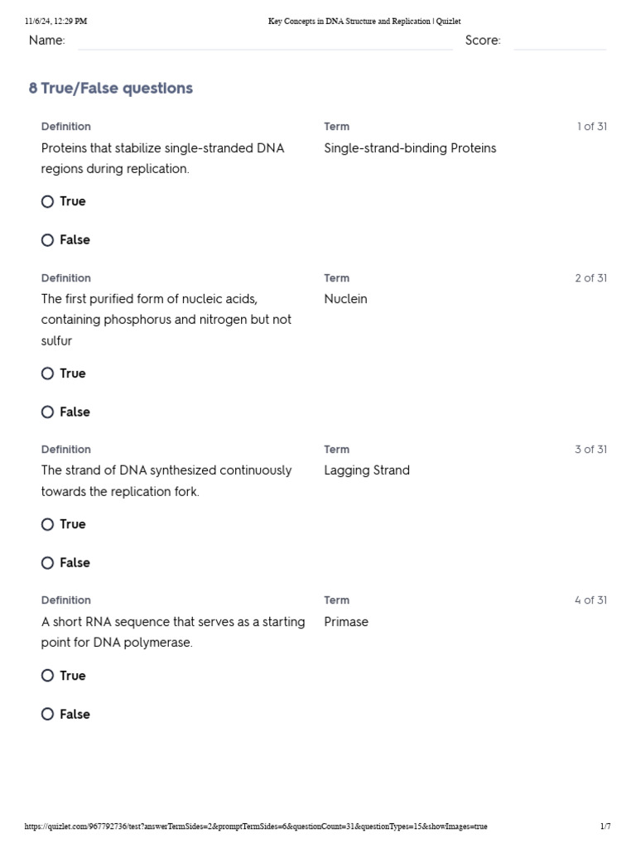
Task: Pick True for the Primase question
Action: tap(48, 676)
